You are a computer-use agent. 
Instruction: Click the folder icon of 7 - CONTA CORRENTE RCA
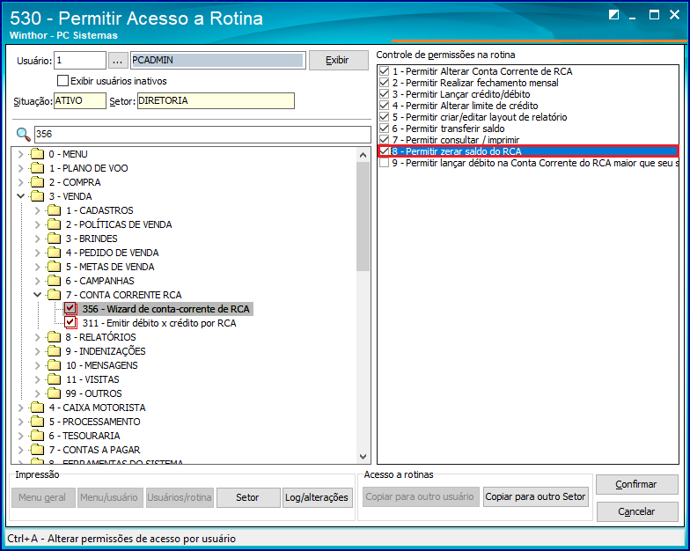coord(55,295)
